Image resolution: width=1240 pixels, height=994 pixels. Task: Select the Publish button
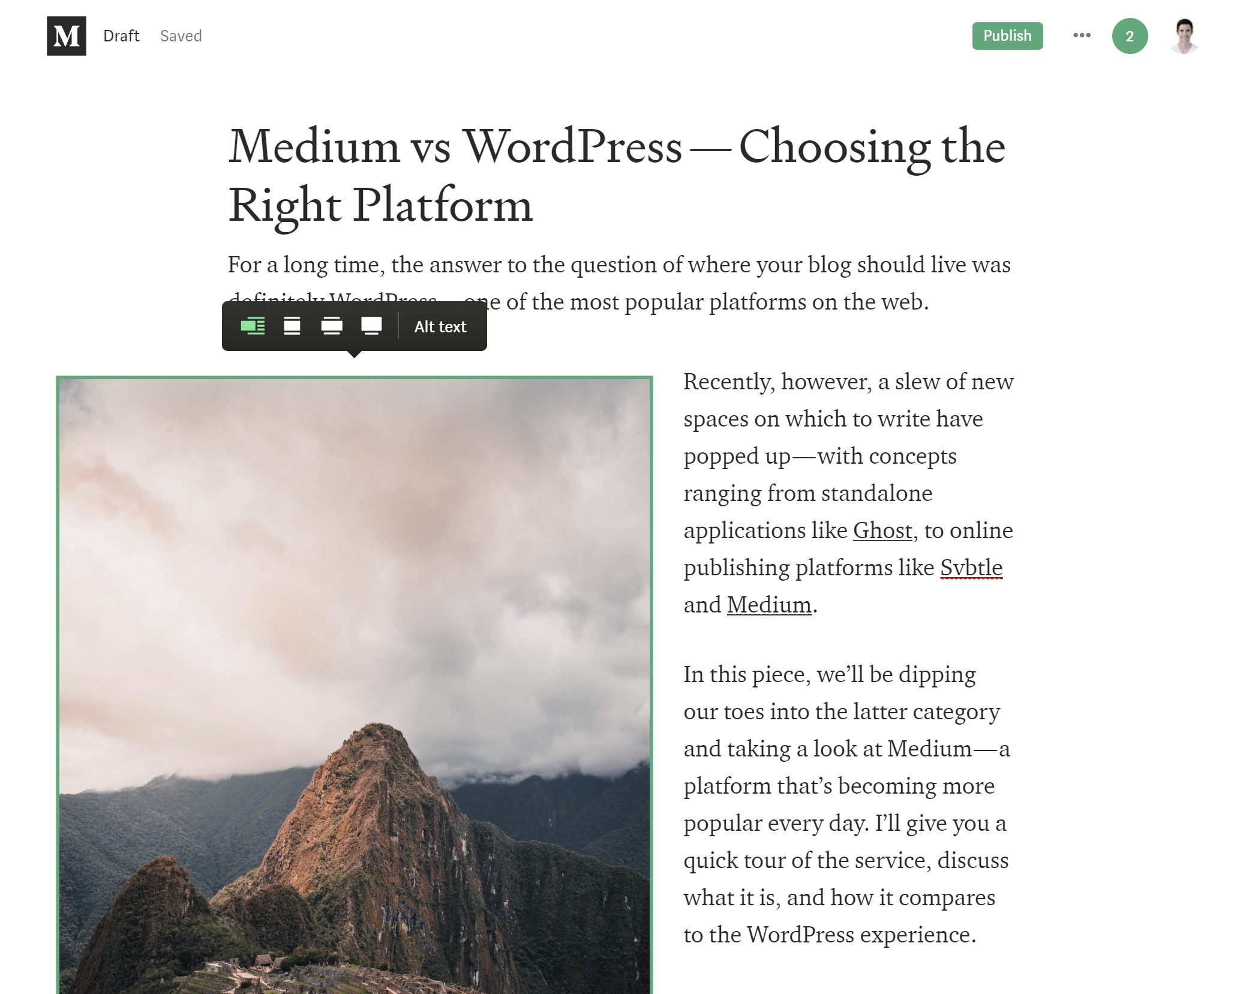pos(1007,35)
